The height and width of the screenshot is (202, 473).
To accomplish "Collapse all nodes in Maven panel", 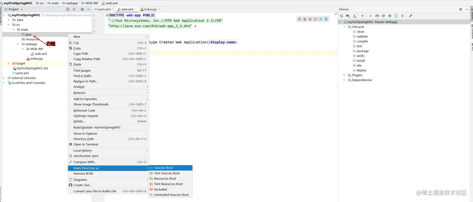I will click(x=402, y=16).
